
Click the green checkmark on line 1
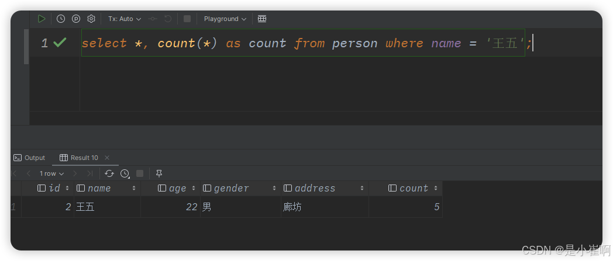tap(60, 43)
